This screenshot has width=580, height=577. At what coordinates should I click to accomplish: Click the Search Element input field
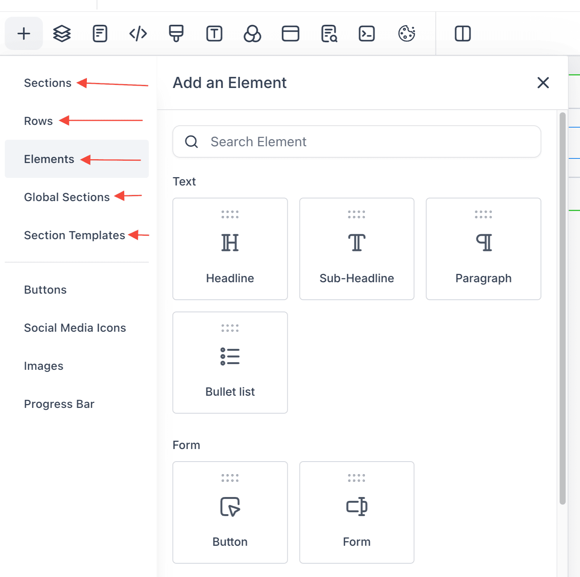click(357, 142)
